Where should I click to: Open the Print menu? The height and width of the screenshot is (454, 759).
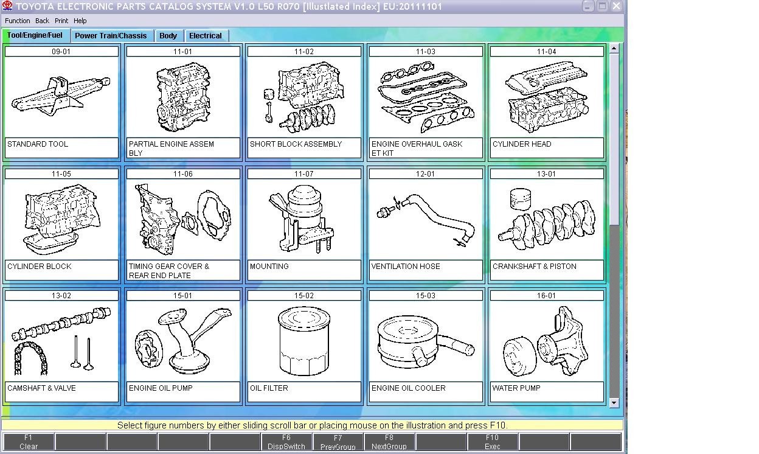pos(61,21)
